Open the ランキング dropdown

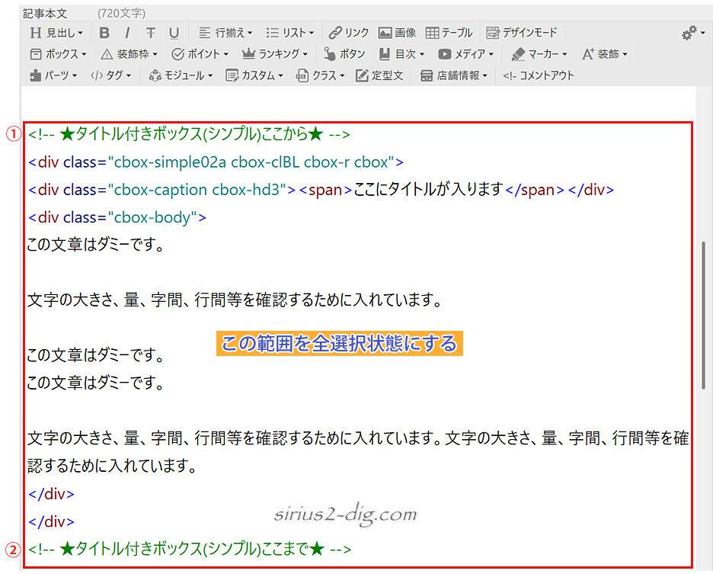pos(275,54)
